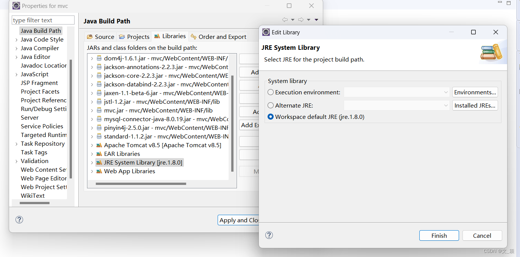Image resolution: width=520 pixels, height=257 pixels.
Task: Click the forward navigation arrow icon
Action: pyautogui.click(x=301, y=20)
